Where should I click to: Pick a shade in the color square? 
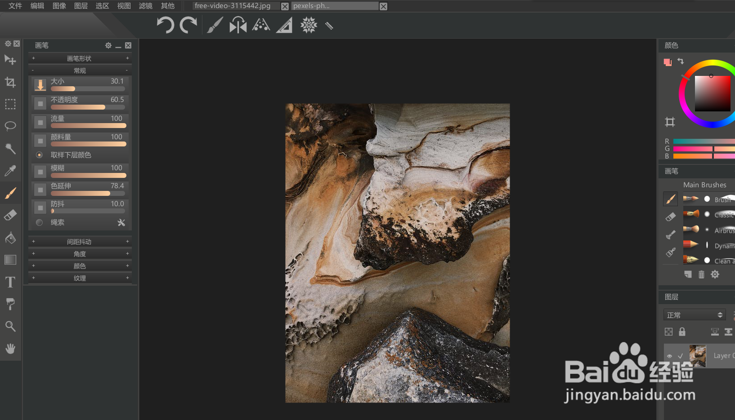pos(713,93)
